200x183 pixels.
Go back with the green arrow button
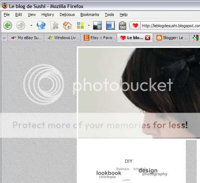[x=8, y=25]
